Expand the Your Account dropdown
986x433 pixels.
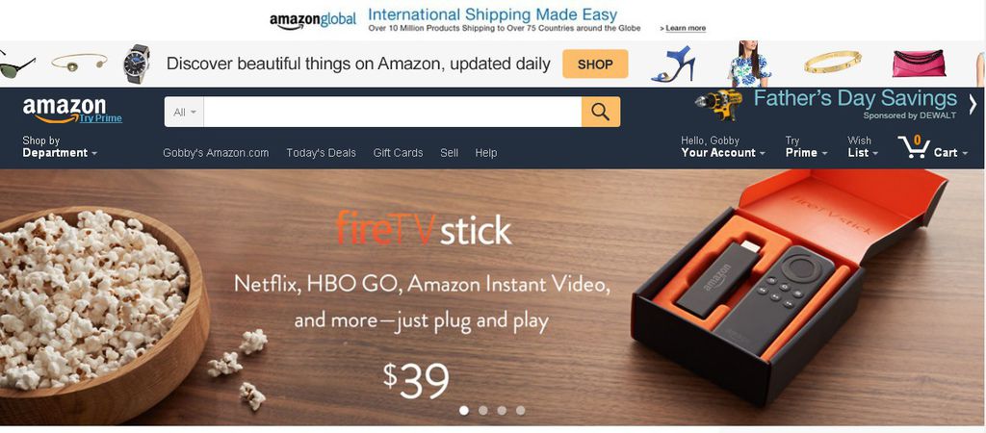(723, 146)
